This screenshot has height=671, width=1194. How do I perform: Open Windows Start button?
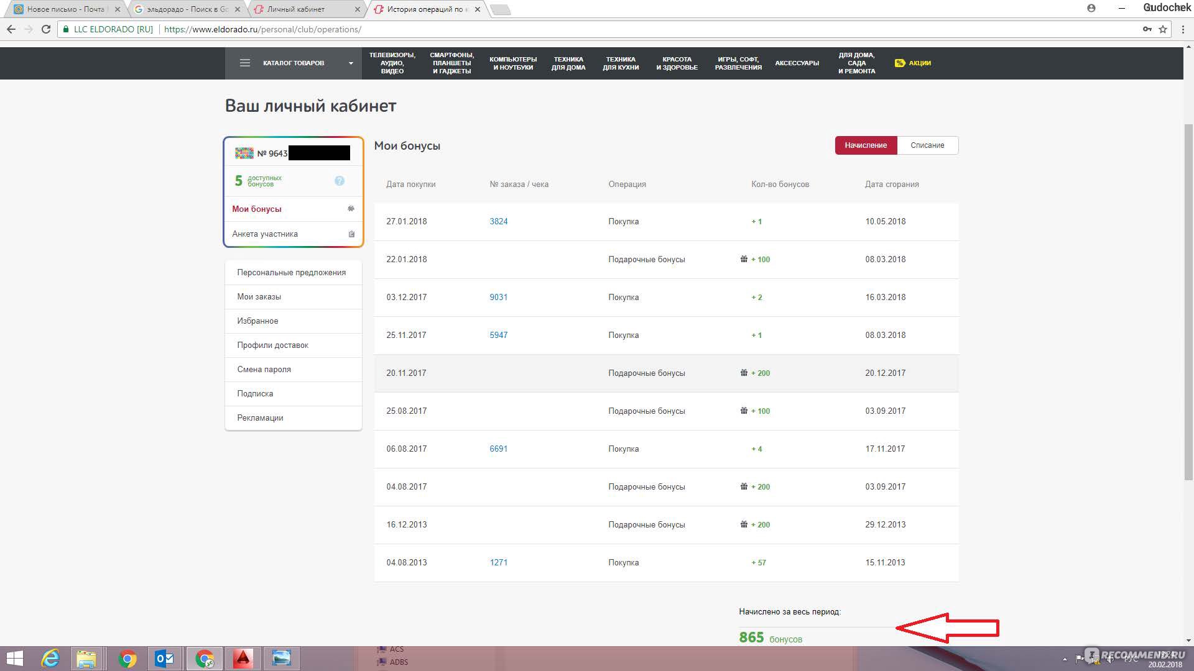click(14, 659)
